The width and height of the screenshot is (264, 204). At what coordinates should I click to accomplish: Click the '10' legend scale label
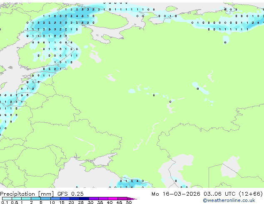click(52, 202)
